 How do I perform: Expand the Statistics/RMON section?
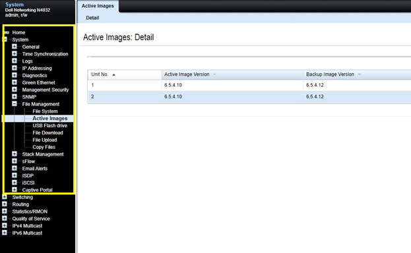pyautogui.click(x=5, y=211)
